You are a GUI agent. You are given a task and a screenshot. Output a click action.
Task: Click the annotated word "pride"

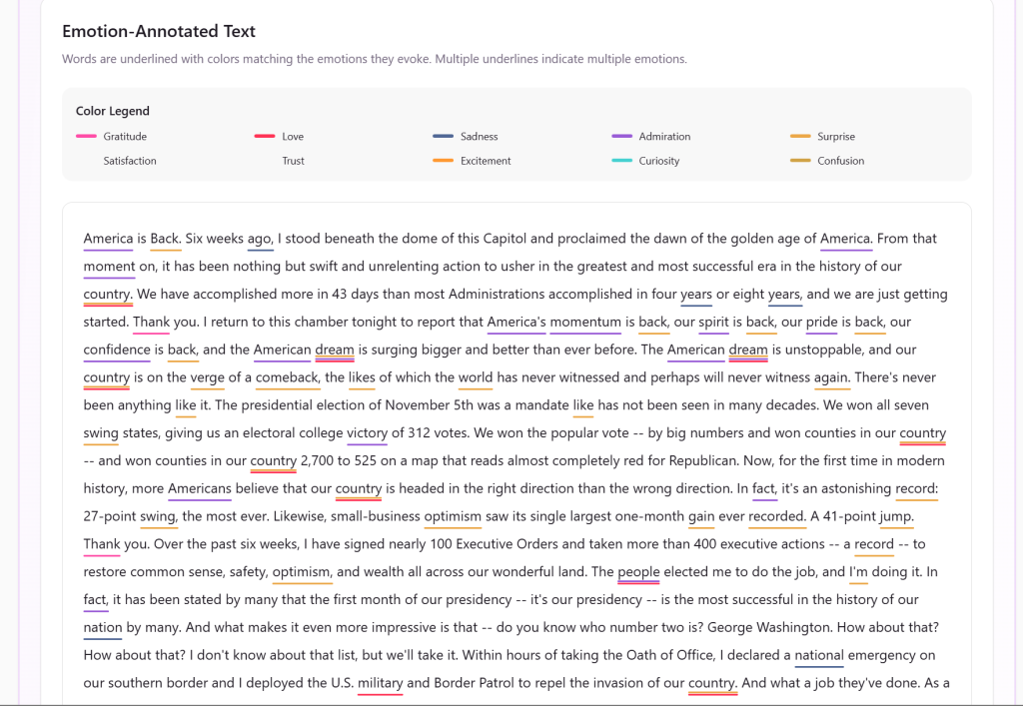pyautogui.click(x=821, y=322)
